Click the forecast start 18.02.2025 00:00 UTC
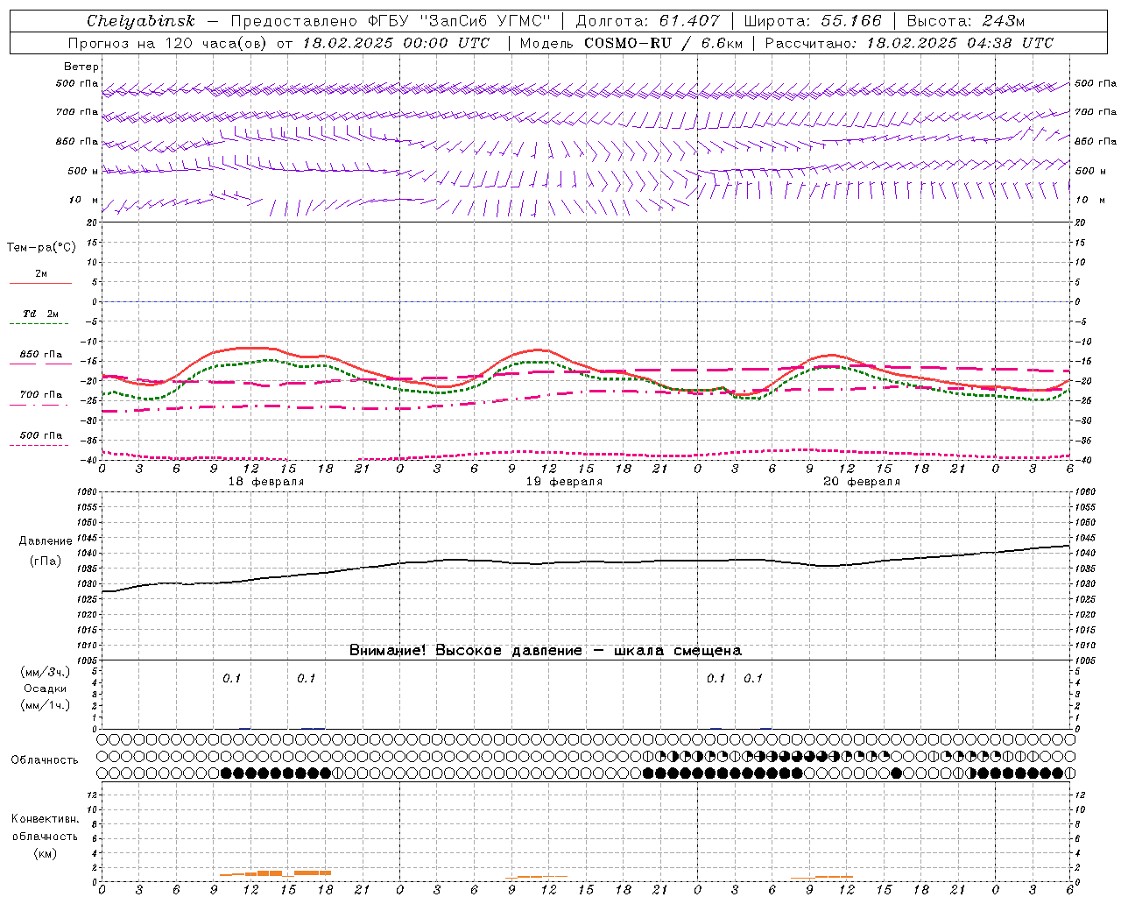 coord(396,43)
